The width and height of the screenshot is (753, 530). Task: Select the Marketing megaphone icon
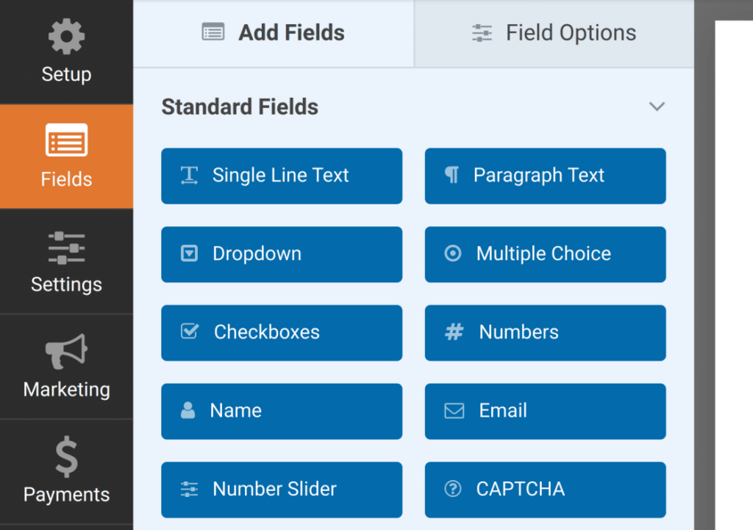pos(66,351)
